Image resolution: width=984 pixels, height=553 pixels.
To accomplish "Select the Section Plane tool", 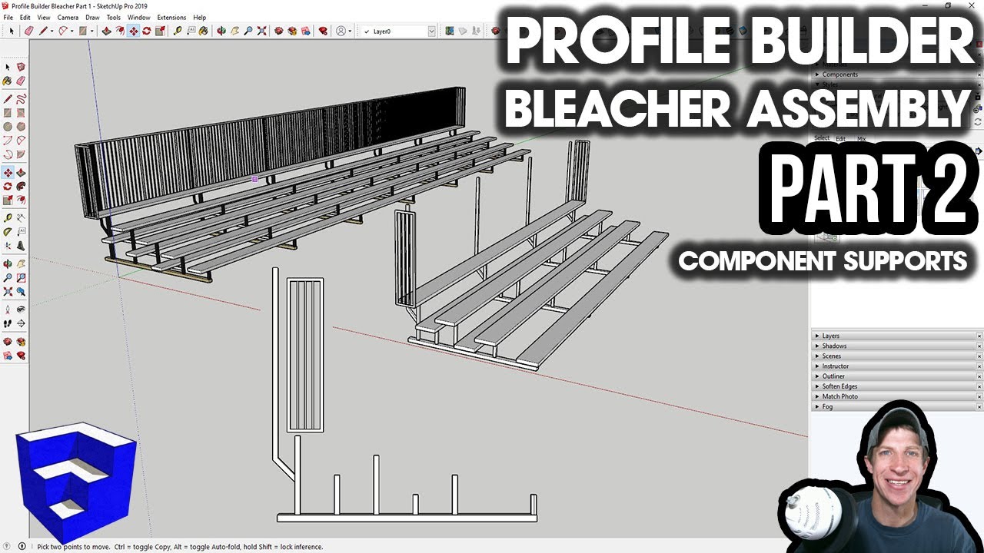I will click(21, 323).
